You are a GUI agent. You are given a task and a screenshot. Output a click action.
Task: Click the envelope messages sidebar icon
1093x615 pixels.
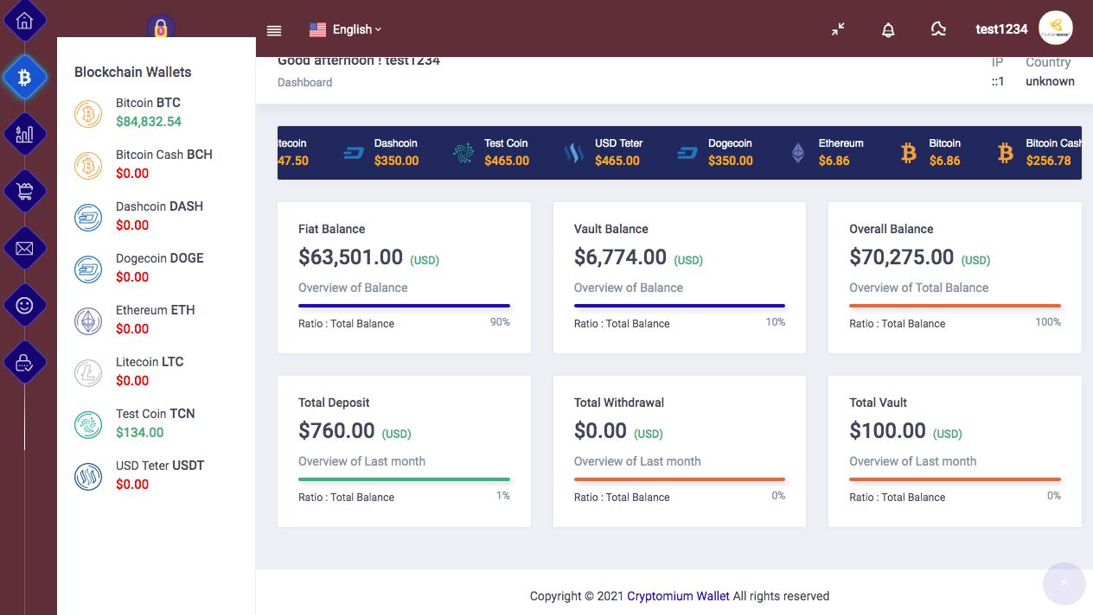24,249
